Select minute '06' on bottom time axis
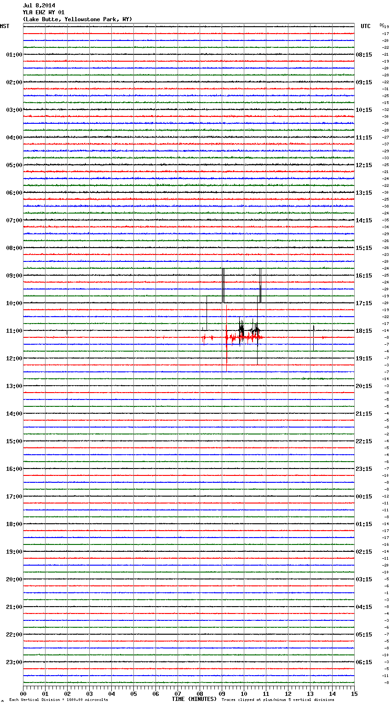391x706 pixels. tap(155, 694)
